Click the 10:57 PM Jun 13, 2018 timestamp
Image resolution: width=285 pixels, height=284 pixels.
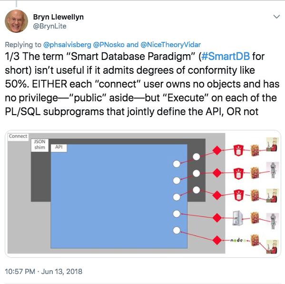click(43, 272)
